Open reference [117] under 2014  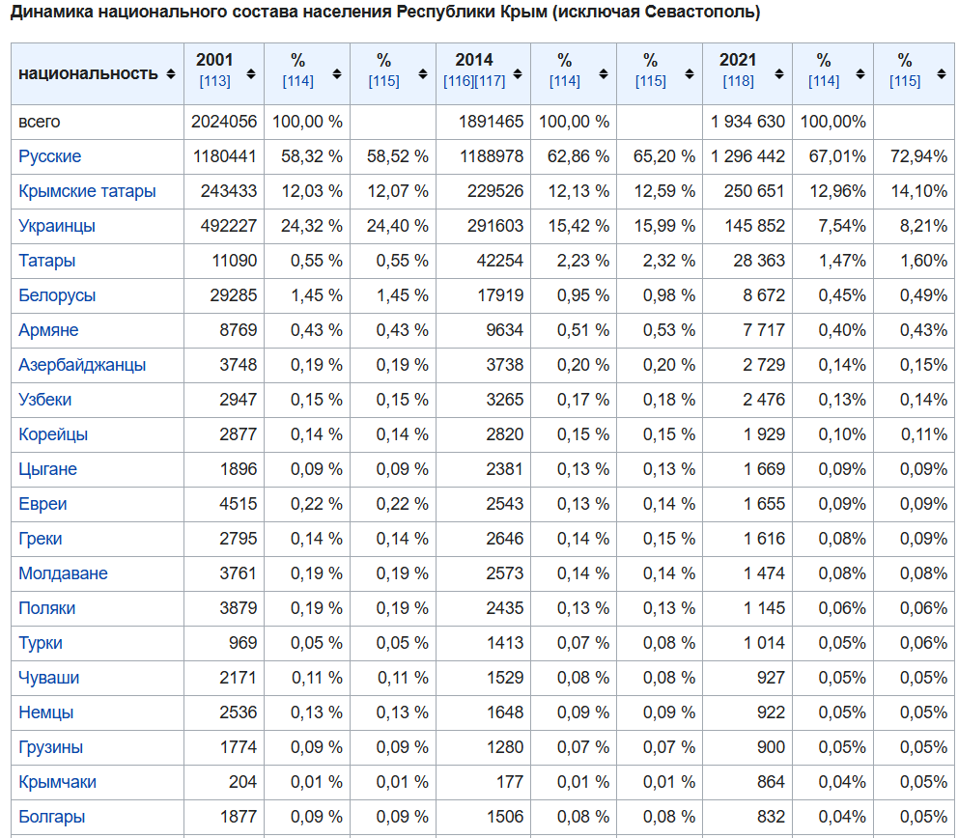490,81
